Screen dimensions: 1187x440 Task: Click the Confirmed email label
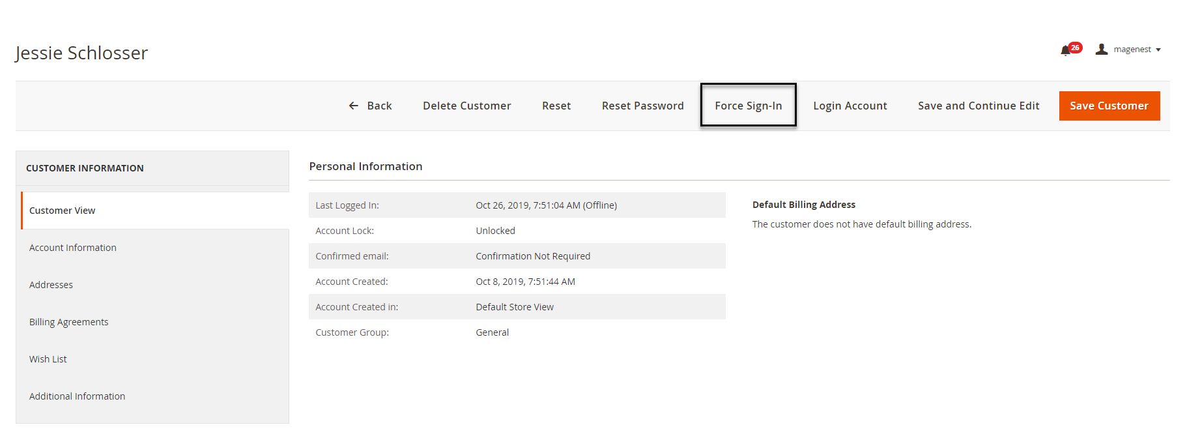coord(352,256)
